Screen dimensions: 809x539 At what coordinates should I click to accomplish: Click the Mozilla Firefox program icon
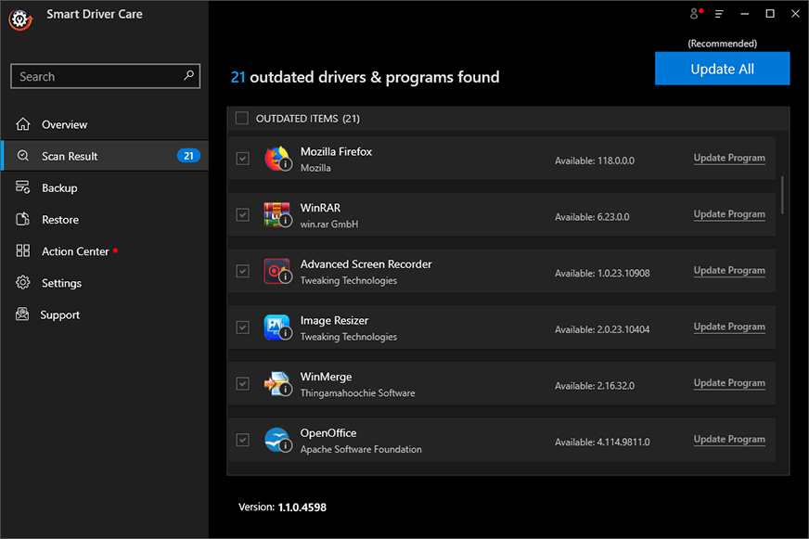tap(276, 159)
